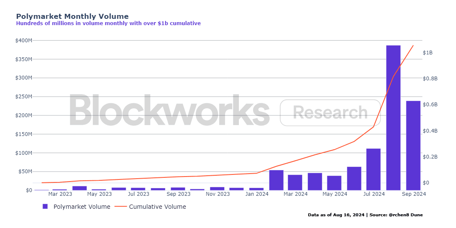The height and width of the screenshot is (228, 456).
Task: Click the Research badge watermark
Action: click(x=330, y=113)
